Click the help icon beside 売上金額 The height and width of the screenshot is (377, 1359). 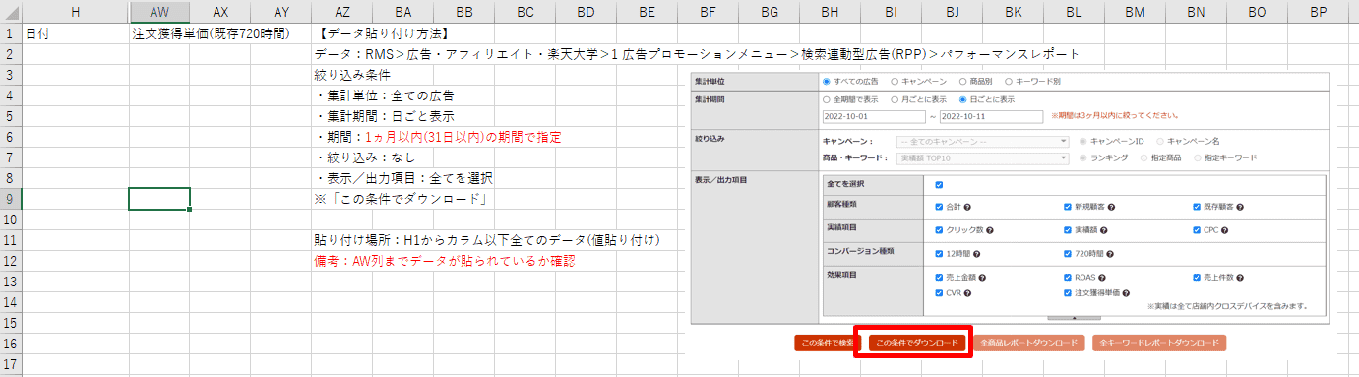pos(982,278)
